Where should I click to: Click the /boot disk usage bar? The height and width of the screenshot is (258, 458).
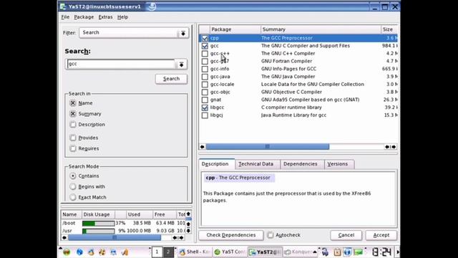click(98, 224)
